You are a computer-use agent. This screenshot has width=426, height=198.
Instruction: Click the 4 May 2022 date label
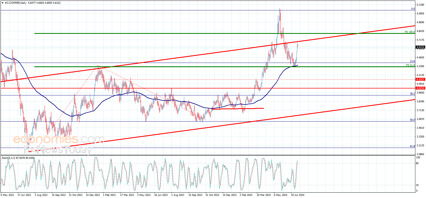[x=7, y=195]
